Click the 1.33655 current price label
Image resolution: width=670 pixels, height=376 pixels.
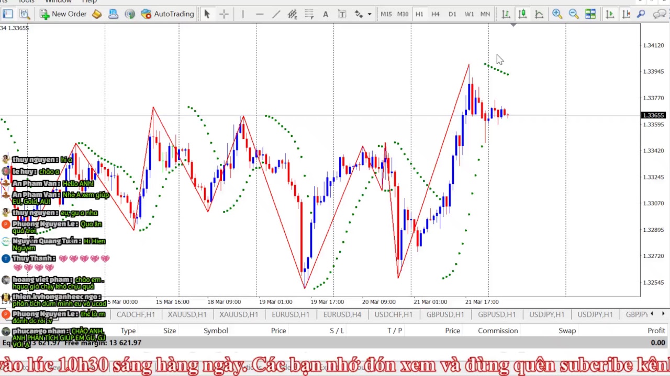tap(654, 115)
